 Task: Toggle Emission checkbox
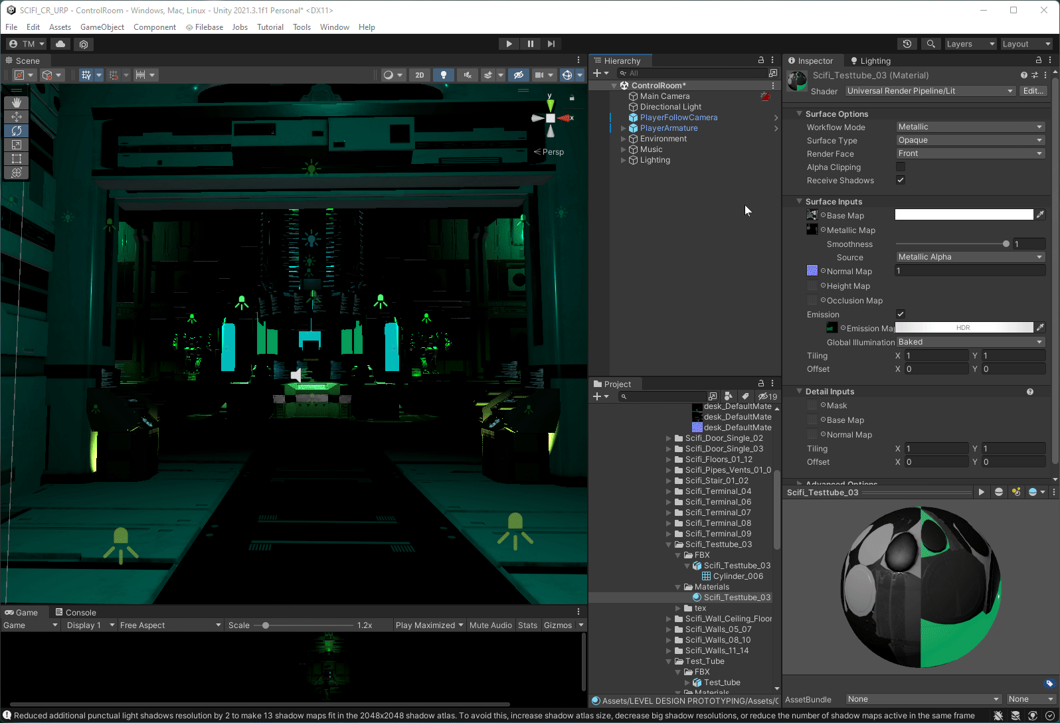coord(901,314)
